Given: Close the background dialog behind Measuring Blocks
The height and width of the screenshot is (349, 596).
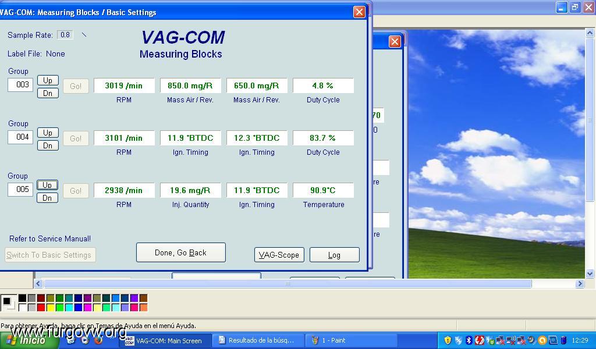Looking at the screenshot, I should tap(395, 41).
